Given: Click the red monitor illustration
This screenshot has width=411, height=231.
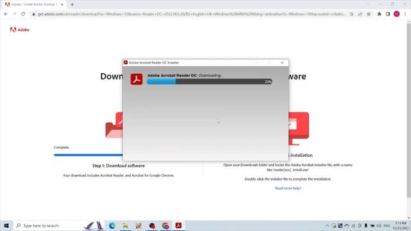Looking at the screenshot, I should tap(299, 128).
